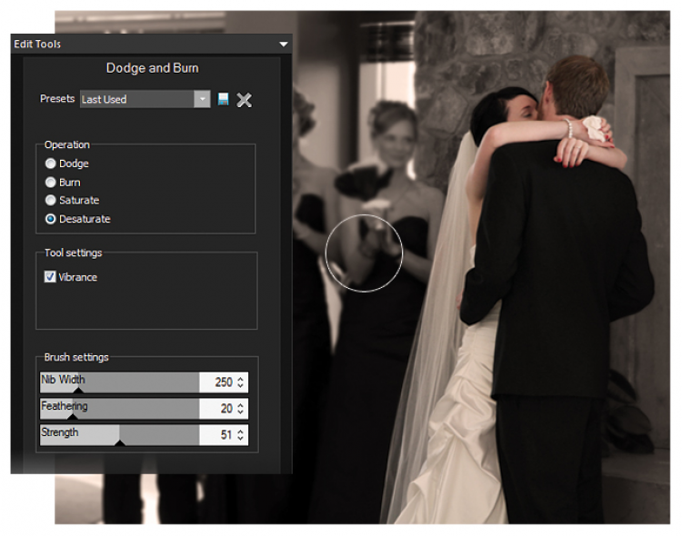This screenshot has height=536, width=682.
Task: Step the Nib Width spinner arrows
Action: point(241,382)
